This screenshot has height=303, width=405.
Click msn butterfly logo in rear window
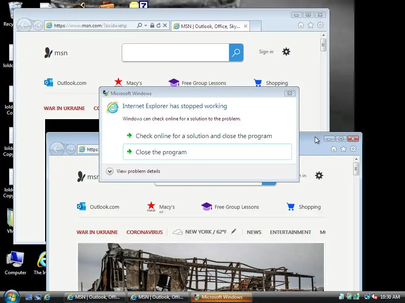(x=56, y=52)
